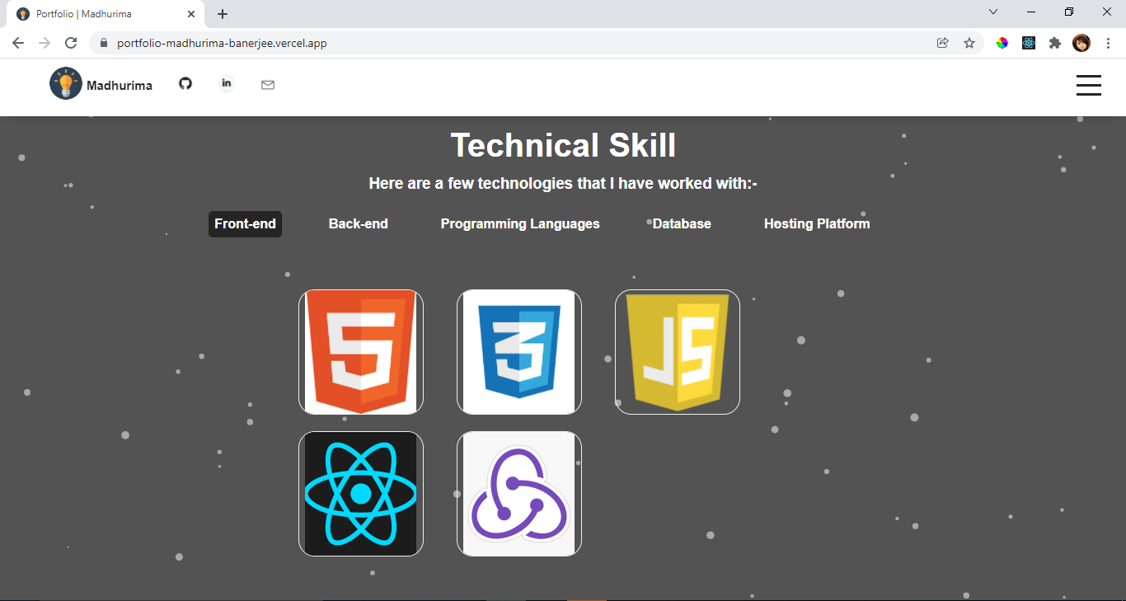The image size is (1126, 601).
Task: Open a new browser tab
Action: coord(223,14)
